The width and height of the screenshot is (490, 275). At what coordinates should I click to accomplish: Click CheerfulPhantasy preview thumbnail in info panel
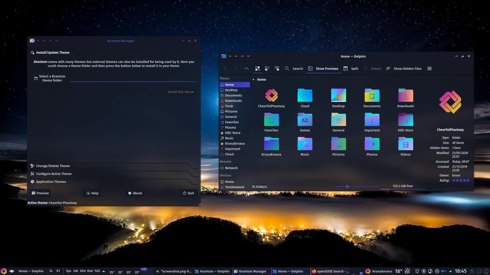450,102
